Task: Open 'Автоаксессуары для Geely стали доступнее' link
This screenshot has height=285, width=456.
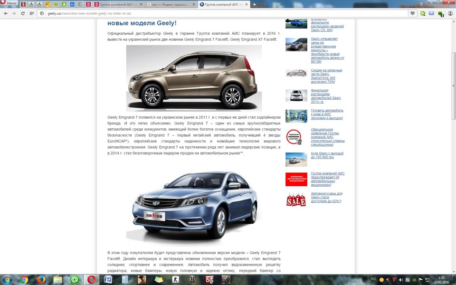Action: (327, 197)
